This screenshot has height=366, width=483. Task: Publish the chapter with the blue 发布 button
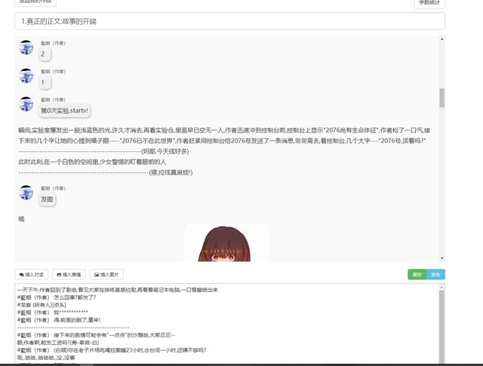pyautogui.click(x=435, y=275)
